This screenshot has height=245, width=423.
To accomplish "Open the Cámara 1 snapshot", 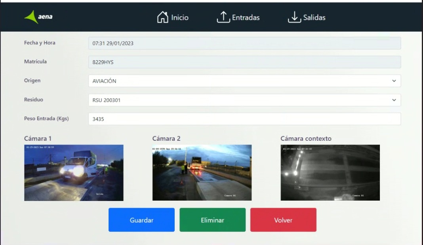I will point(74,172).
